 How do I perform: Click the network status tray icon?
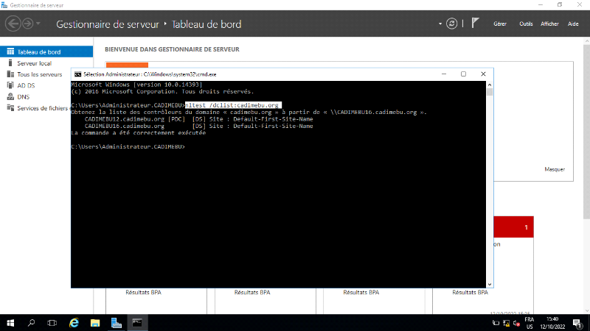pos(506,323)
